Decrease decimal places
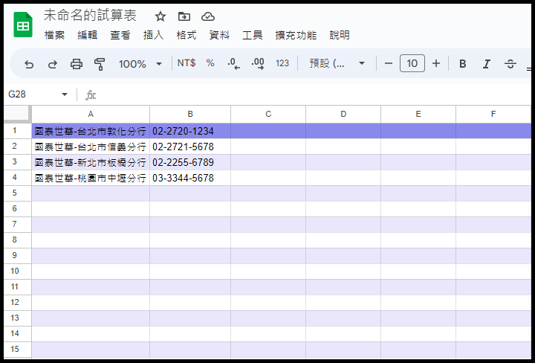 [x=234, y=63]
